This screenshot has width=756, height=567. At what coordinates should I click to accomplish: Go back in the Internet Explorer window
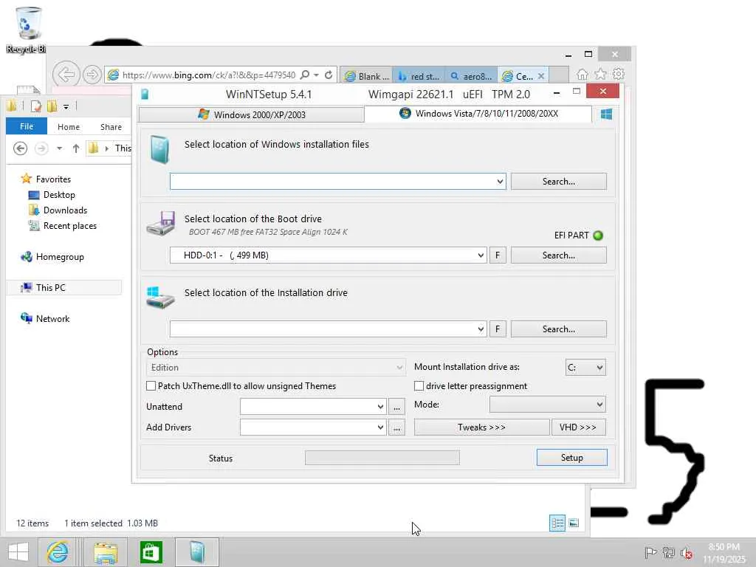66,75
